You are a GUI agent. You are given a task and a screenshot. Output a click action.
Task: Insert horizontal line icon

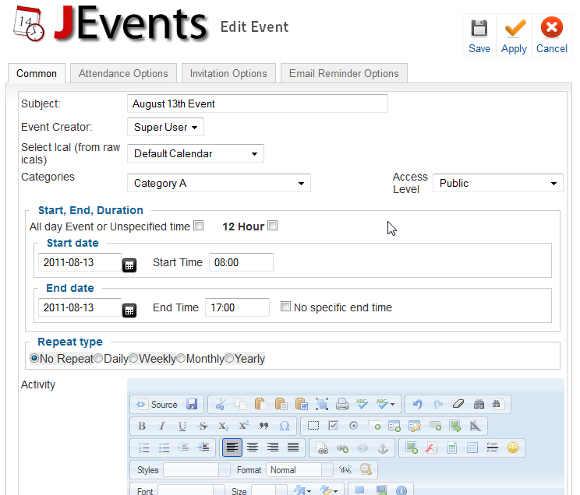point(493,448)
